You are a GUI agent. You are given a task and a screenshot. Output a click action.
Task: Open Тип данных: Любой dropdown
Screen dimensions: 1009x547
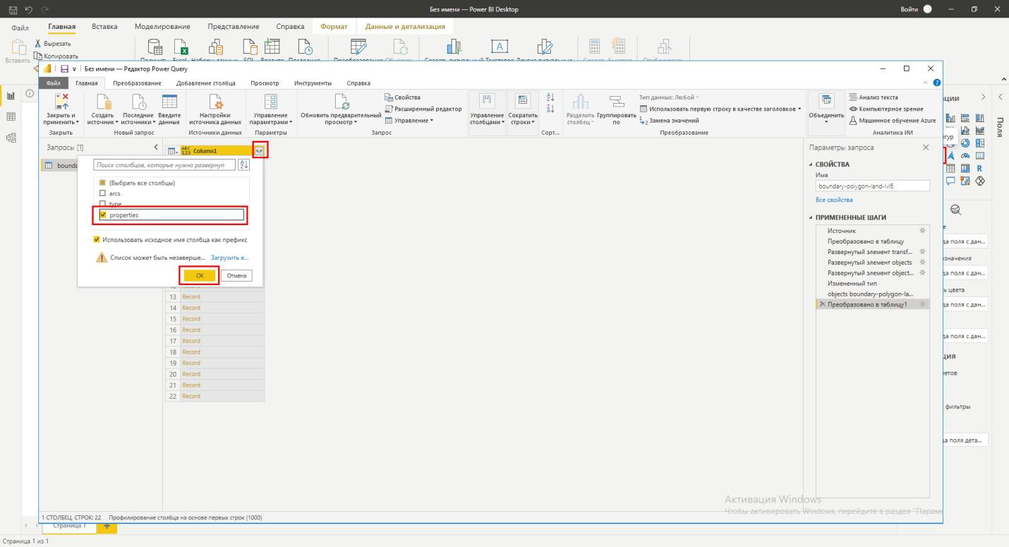point(668,97)
